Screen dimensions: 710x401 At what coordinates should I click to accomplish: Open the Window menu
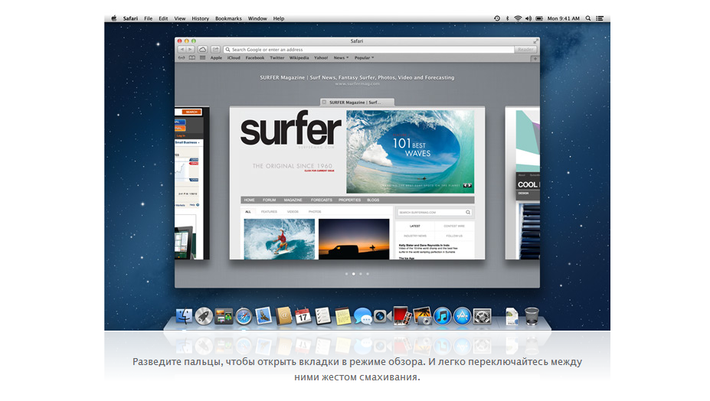coord(257,18)
